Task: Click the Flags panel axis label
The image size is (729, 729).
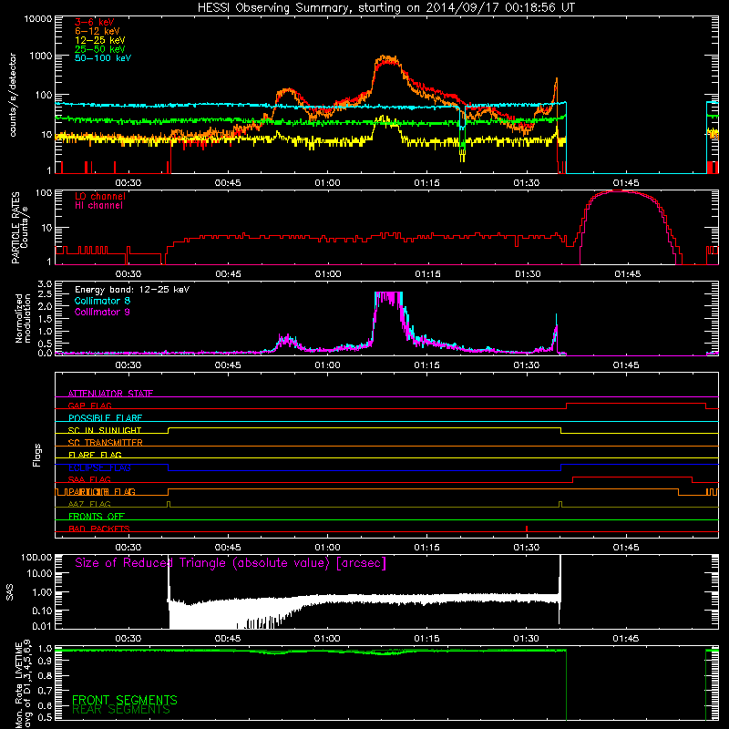Action: coord(37,455)
